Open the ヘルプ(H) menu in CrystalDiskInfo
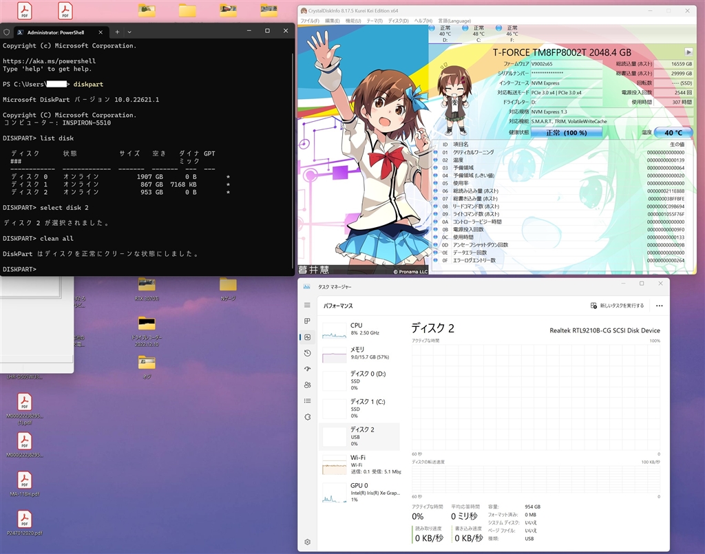The image size is (705, 554). point(423,21)
